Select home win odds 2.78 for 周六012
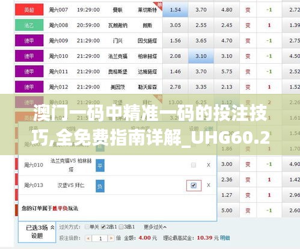The height and width of the screenshot is (249, 300). (176, 87)
